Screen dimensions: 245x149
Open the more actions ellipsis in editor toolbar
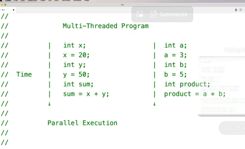(x=244, y=10)
